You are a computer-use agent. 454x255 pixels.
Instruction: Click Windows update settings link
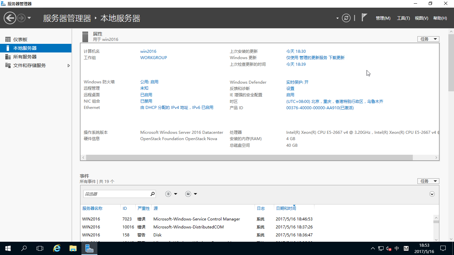point(315,58)
